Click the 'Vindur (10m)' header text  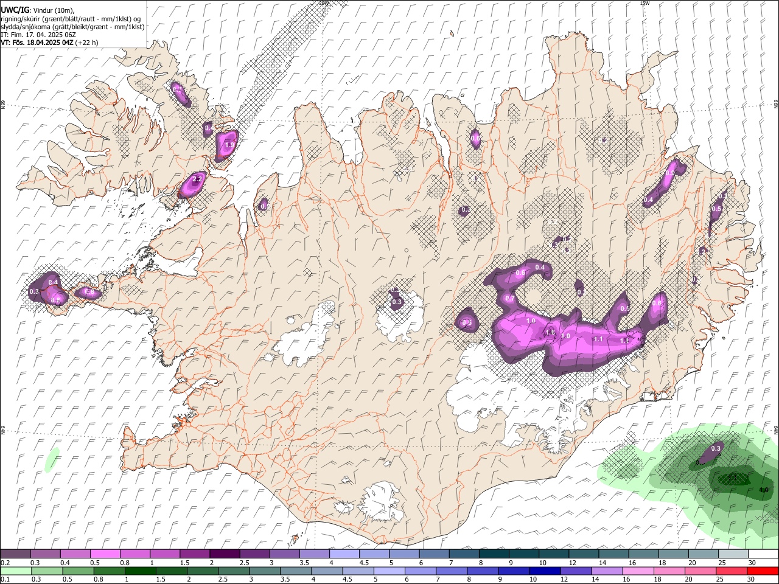[x=53, y=10]
